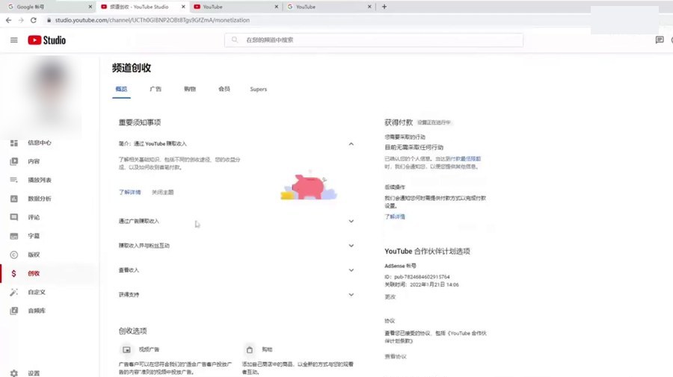Click the 查看协议 link
Image resolution: width=673 pixels, height=377 pixels.
[x=396, y=356]
